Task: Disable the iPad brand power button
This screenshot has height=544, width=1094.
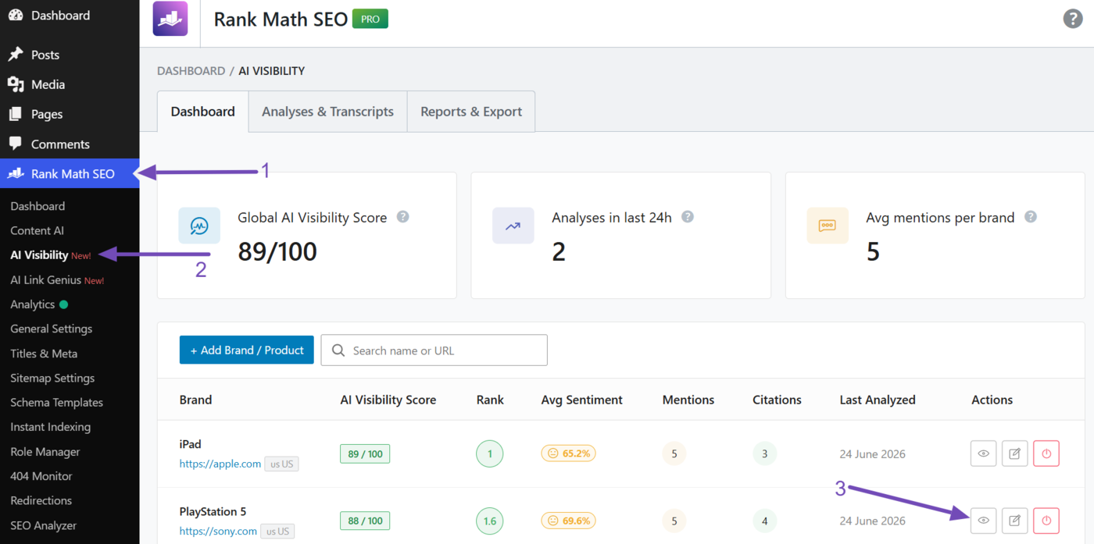Action: click(x=1046, y=453)
